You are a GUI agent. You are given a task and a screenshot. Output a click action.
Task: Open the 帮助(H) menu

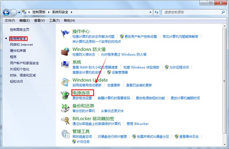pos(69,21)
